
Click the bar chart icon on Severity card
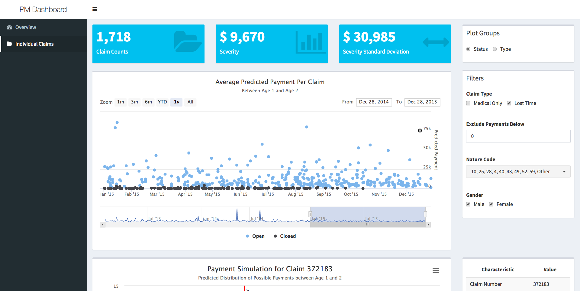coord(311,43)
